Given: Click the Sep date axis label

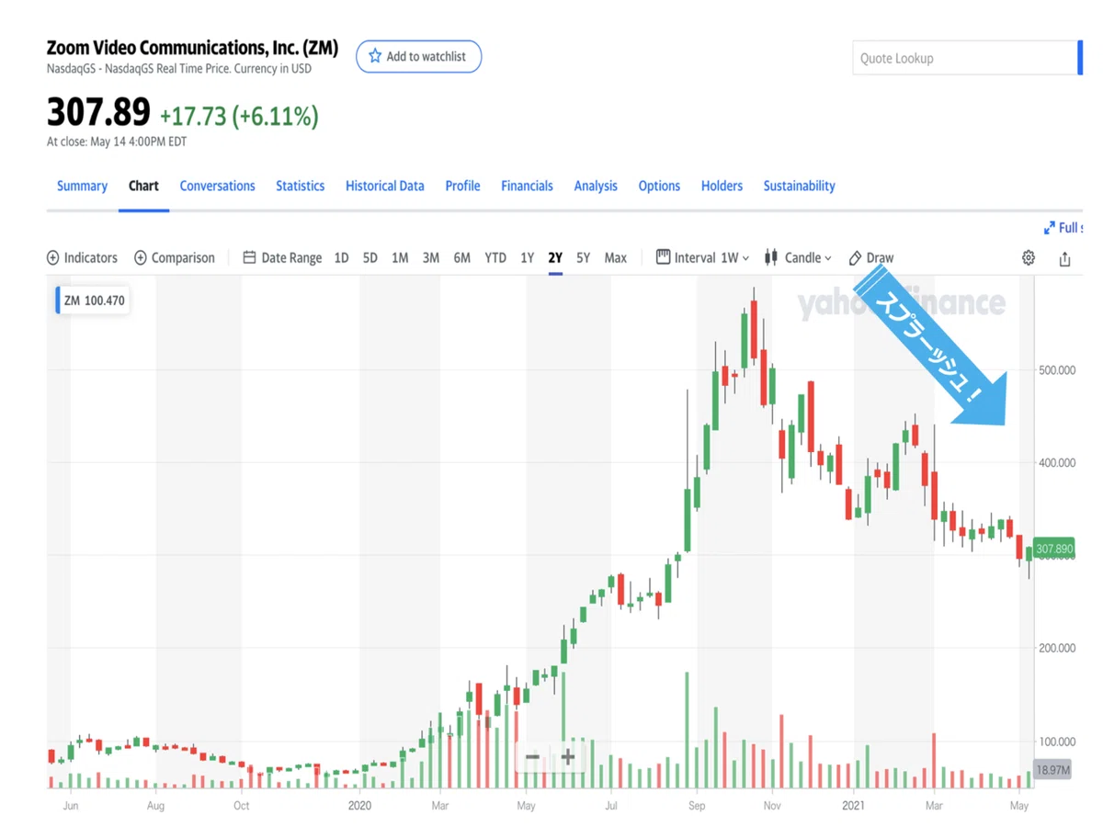Looking at the screenshot, I should coord(696,806).
